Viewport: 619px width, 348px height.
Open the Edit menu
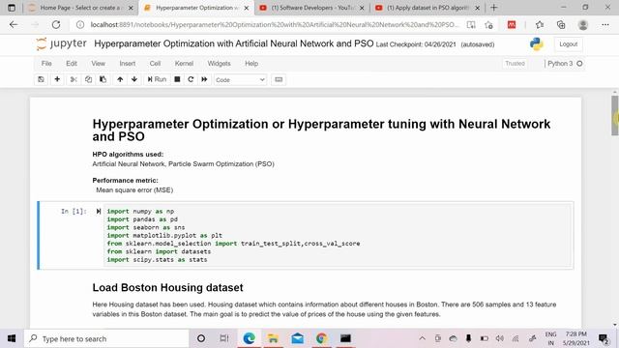[x=72, y=64]
